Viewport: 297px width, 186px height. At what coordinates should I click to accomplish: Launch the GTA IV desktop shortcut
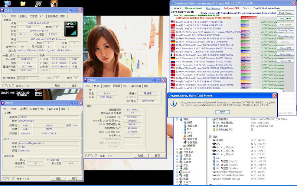(x=39, y=4)
